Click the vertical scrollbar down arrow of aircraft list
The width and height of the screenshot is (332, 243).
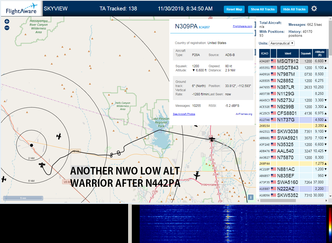pyautogui.click(x=330, y=196)
